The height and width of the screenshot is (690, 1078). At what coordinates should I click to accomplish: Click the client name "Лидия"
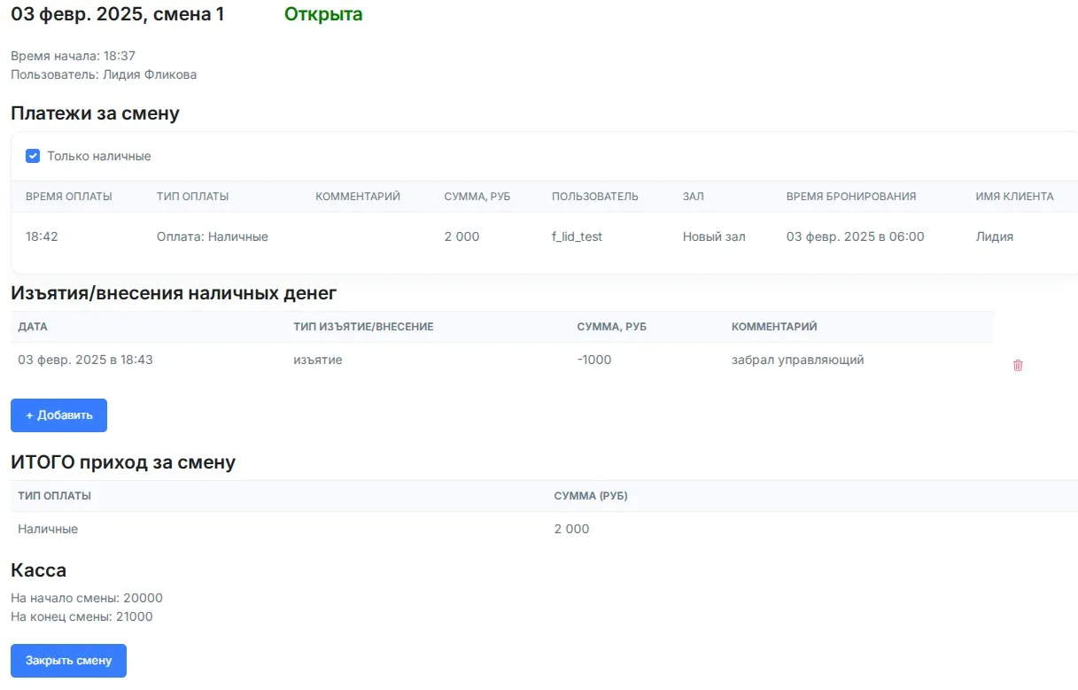pyautogui.click(x=994, y=236)
